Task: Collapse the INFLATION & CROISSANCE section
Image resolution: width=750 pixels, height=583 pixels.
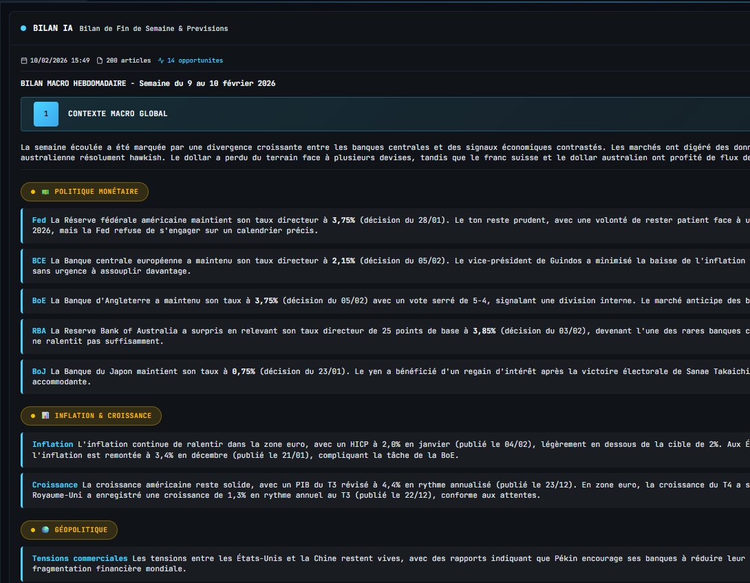Action: pos(92,416)
